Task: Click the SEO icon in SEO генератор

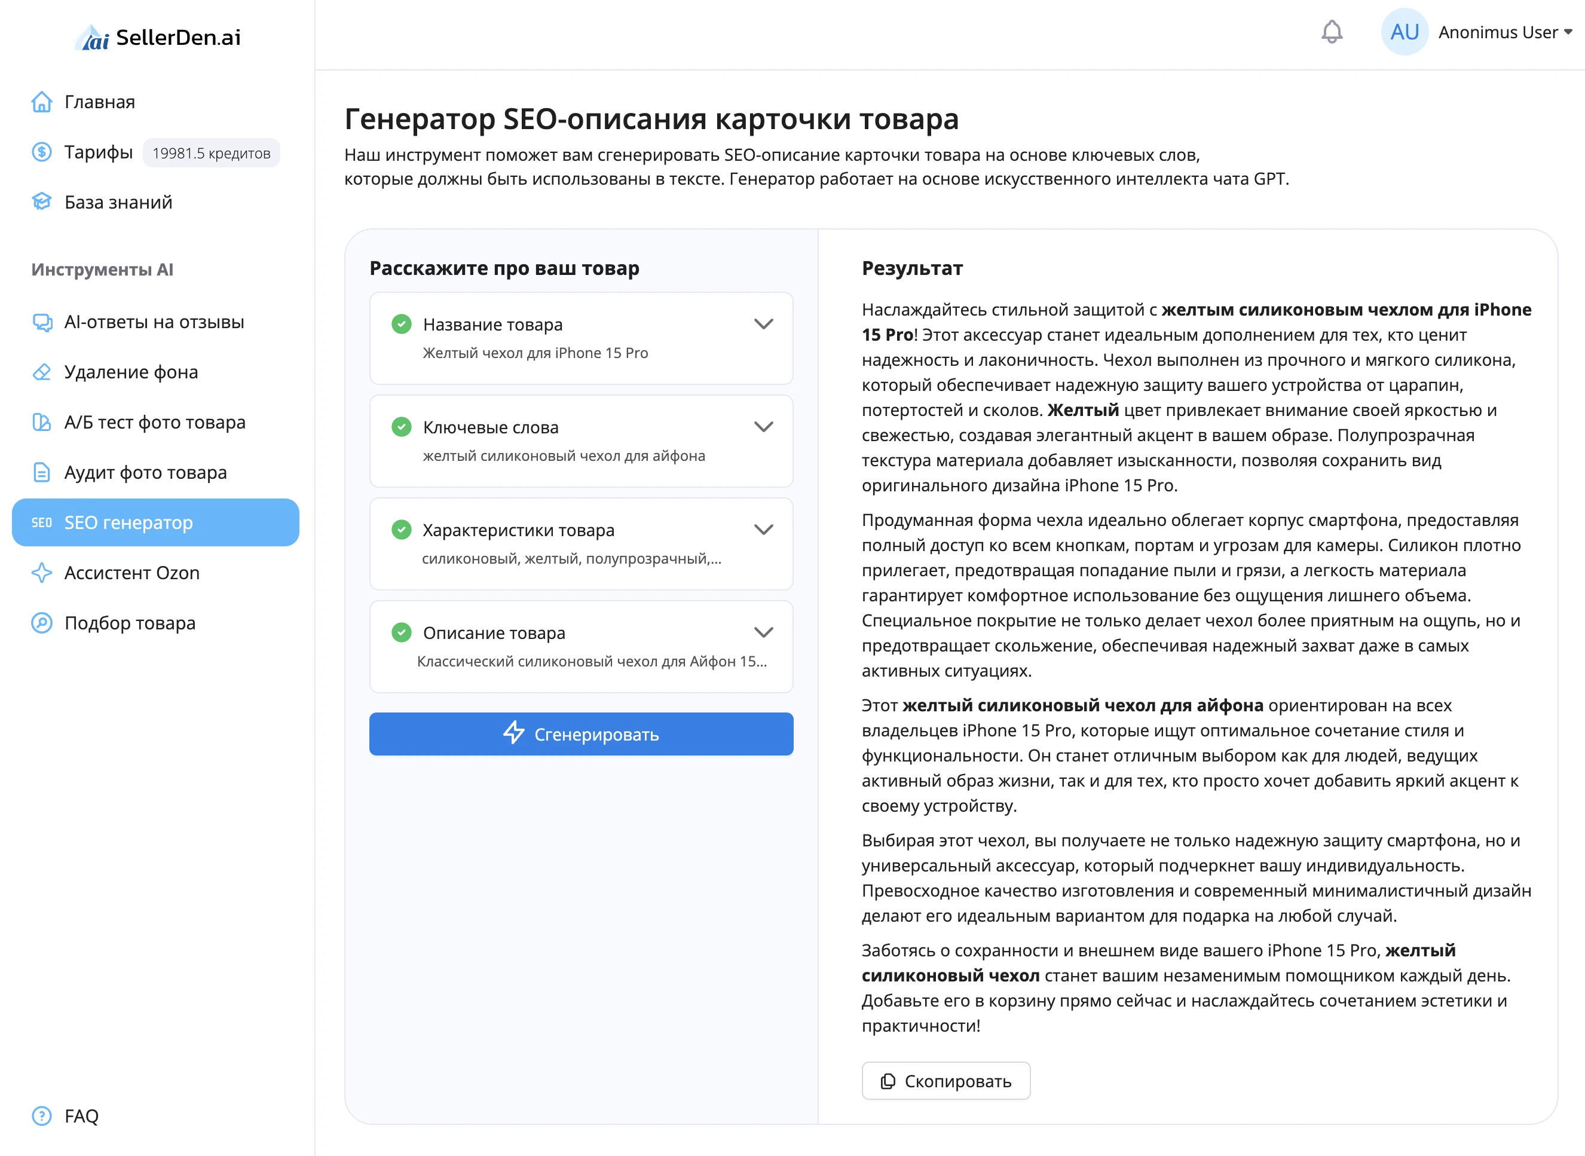Action: [x=42, y=523]
